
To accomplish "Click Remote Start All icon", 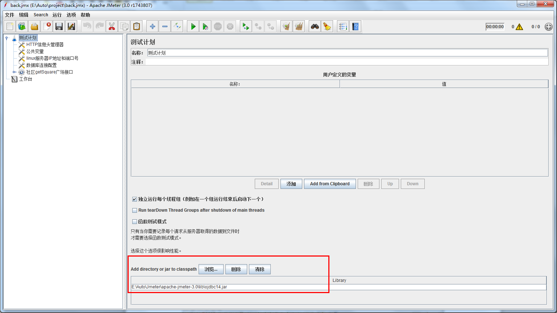I will tap(246, 26).
